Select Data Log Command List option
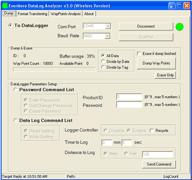The image size is (192, 180). 15,120
